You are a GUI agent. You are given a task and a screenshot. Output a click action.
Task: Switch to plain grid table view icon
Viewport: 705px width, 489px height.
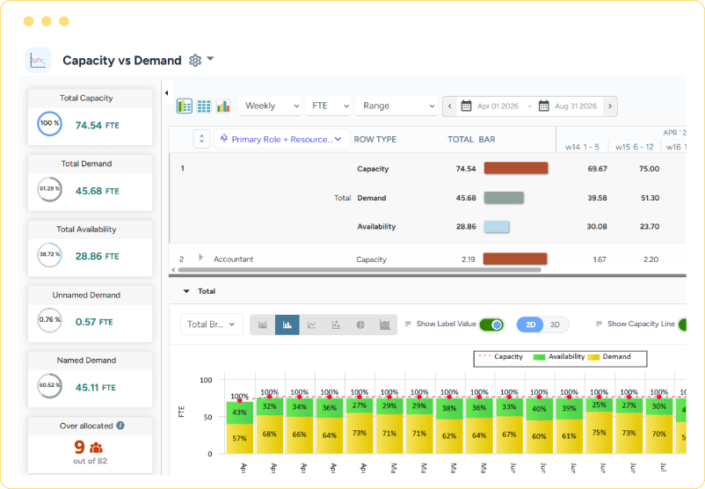click(204, 106)
